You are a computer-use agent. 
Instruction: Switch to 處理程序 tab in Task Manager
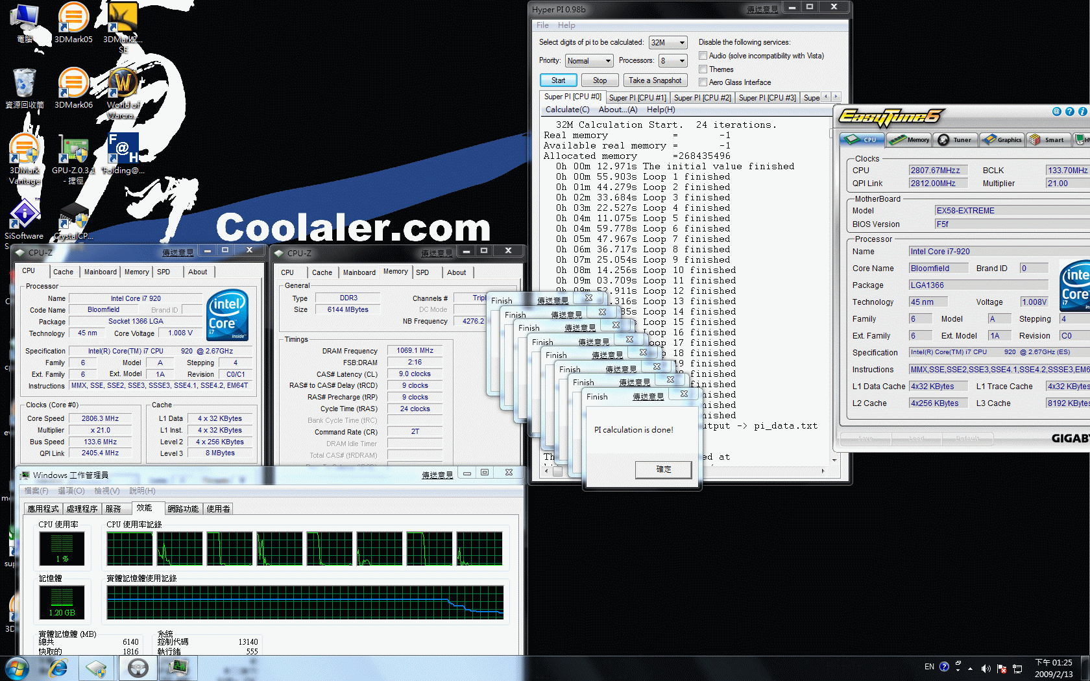click(x=82, y=509)
